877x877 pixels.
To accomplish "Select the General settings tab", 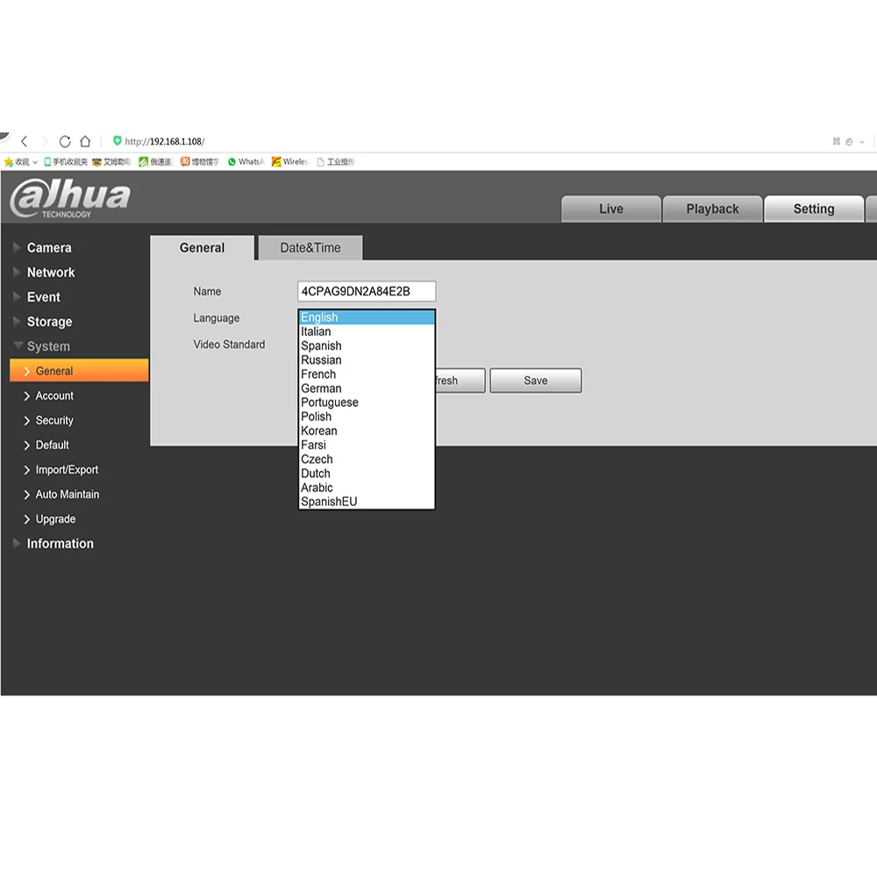I will tap(202, 248).
